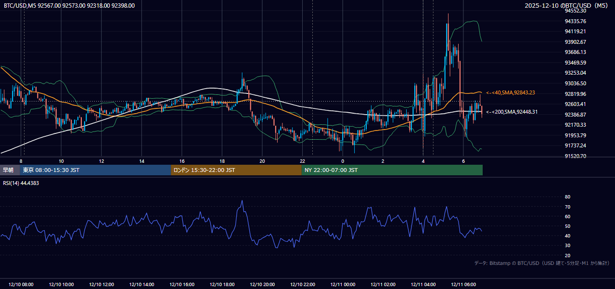The width and height of the screenshot is (615, 289).
Task: Click price axis value 93036.50
Action: pyautogui.click(x=576, y=83)
